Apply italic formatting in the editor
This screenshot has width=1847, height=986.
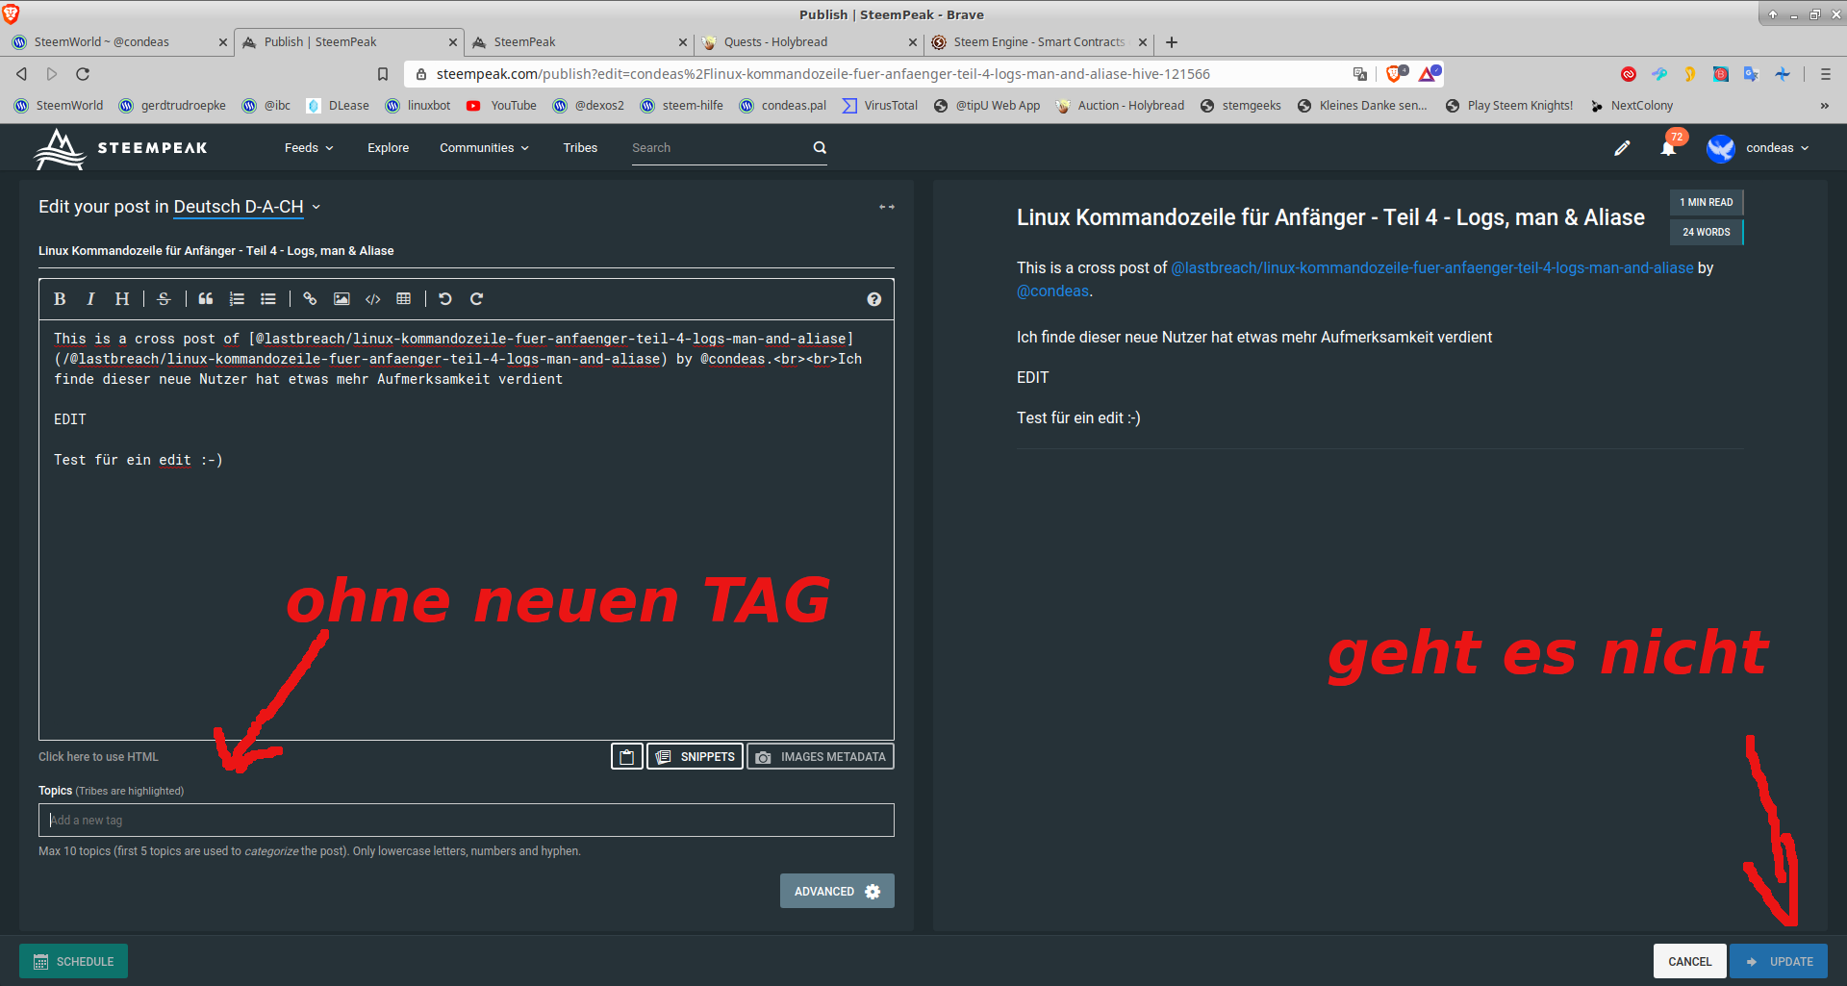coord(90,299)
